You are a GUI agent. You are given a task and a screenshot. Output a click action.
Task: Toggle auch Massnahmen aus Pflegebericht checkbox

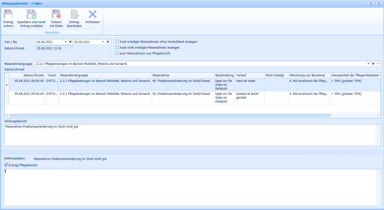click(x=117, y=53)
